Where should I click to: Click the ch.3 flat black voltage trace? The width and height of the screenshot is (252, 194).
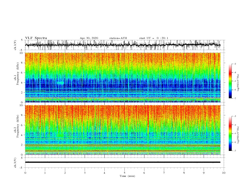pos(122,162)
